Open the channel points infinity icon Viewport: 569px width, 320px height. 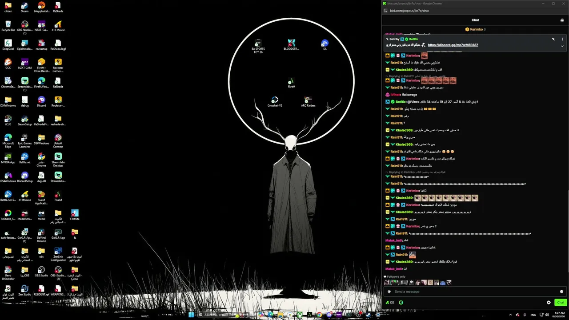click(x=391, y=303)
